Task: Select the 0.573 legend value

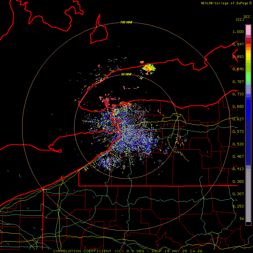Action: (x=238, y=132)
